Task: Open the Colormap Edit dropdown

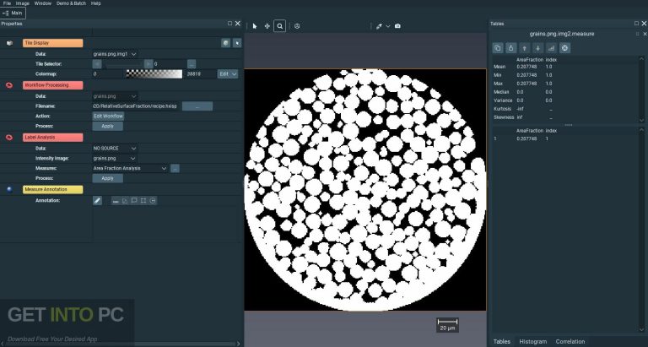Action: 228,74
